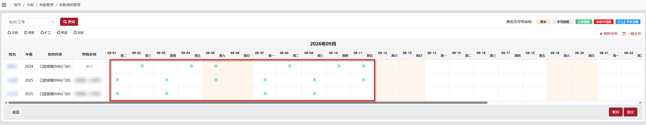
Task: Click the 09-12 周六 date header
Action: pyautogui.click(x=388, y=54)
